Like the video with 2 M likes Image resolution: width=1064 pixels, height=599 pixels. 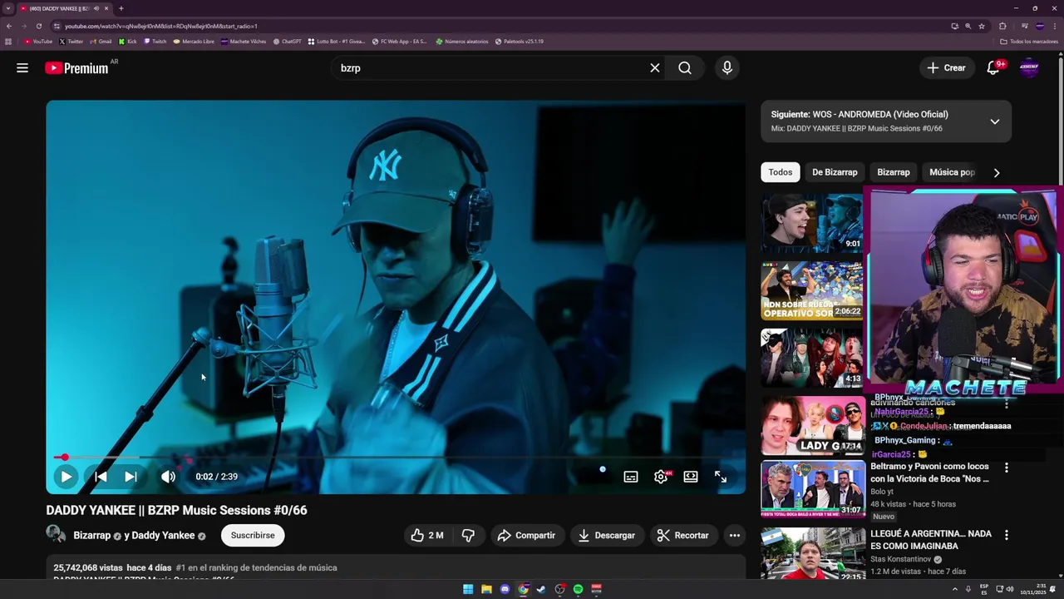pos(426,536)
